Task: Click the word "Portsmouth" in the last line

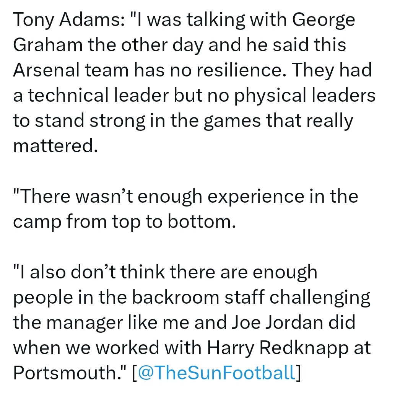Action: (x=66, y=373)
